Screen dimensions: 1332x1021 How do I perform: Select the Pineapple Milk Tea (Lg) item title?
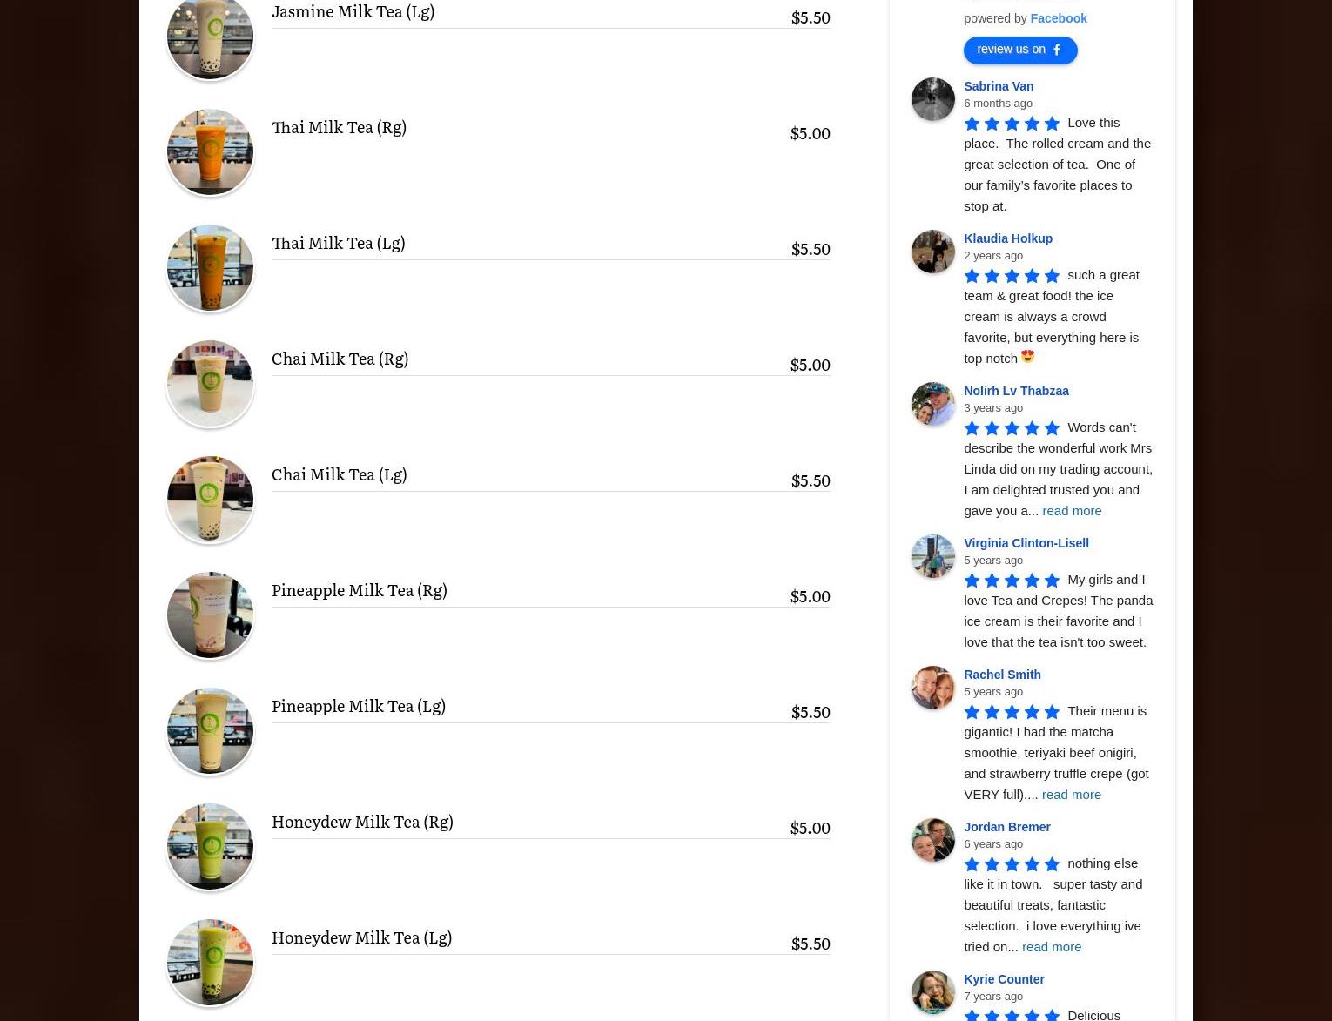359,706
